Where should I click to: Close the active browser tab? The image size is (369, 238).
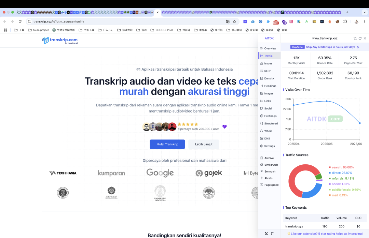[x=158, y=13]
